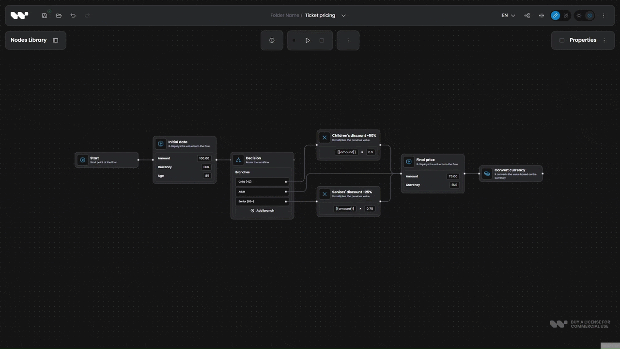Click the Folder Name breadcrumb

tap(285, 16)
